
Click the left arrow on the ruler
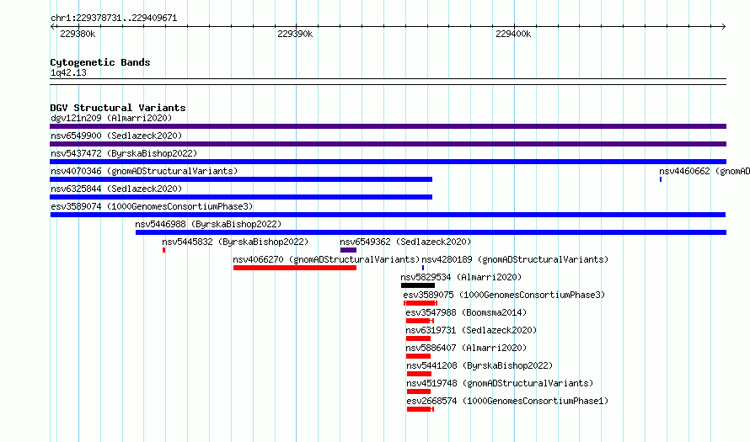click(x=52, y=27)
